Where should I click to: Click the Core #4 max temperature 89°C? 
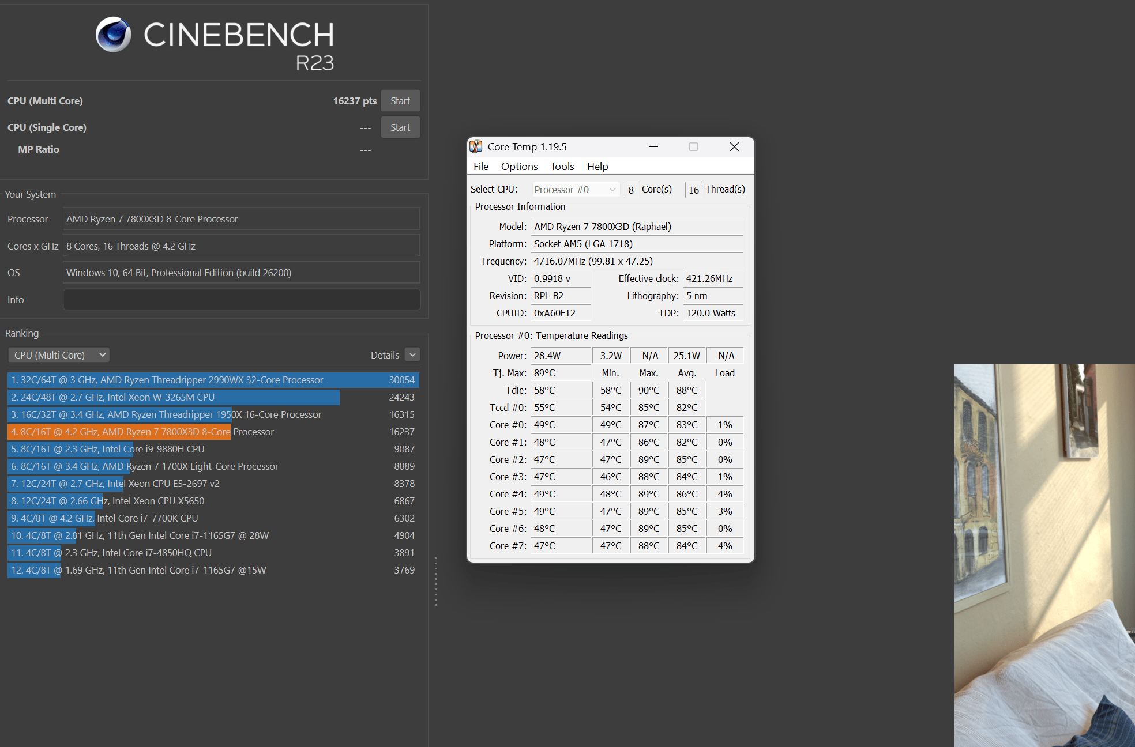tap(649, 494)
